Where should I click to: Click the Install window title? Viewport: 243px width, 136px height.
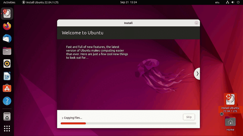pos(128,23)
